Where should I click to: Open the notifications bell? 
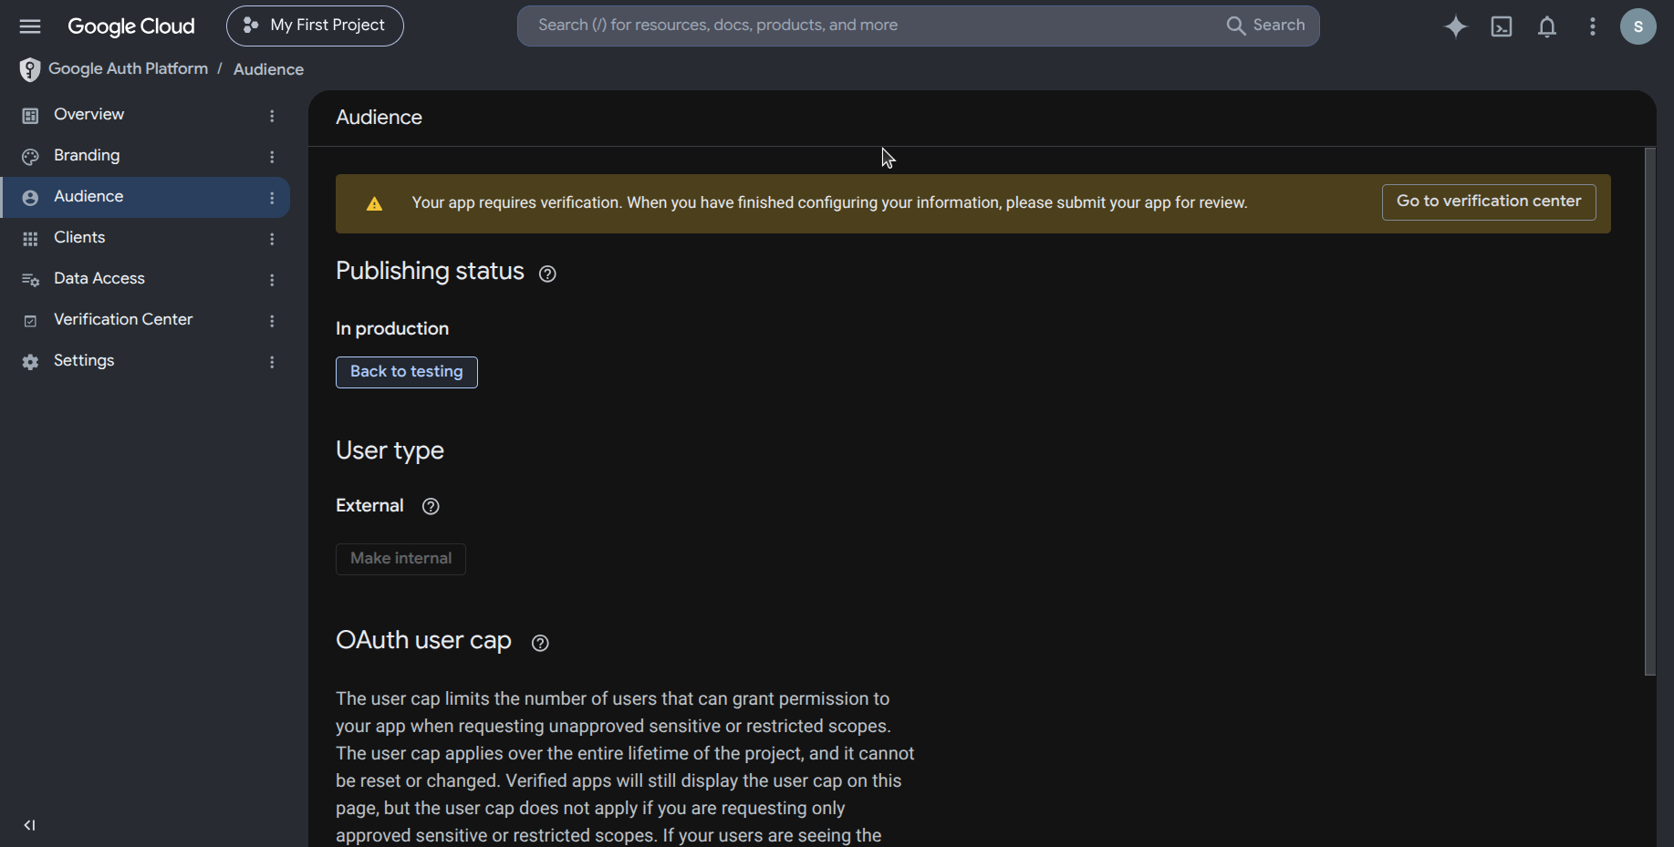(1547, 26)
